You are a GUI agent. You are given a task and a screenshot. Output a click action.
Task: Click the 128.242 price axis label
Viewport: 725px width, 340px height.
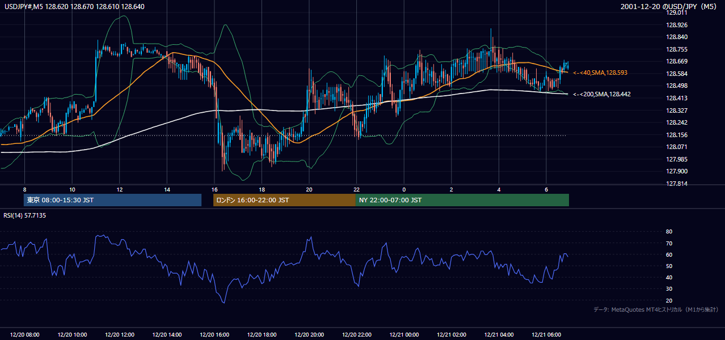[x=676, y=122]
